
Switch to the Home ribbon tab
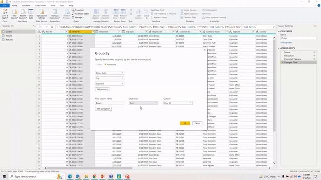coord(14,5)
